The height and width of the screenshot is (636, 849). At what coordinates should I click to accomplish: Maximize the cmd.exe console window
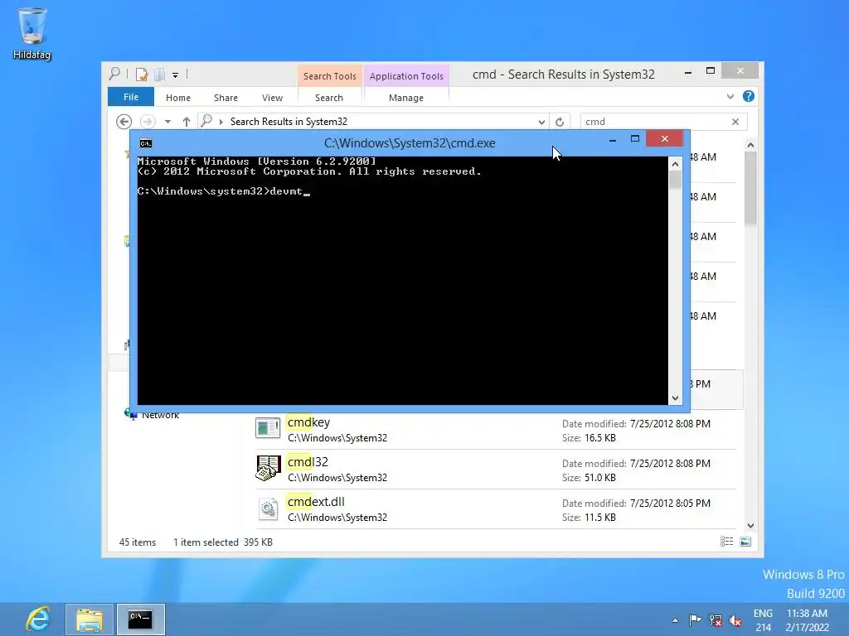[635, 139]
